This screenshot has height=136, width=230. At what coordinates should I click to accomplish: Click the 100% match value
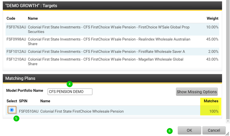coord(214,111)
